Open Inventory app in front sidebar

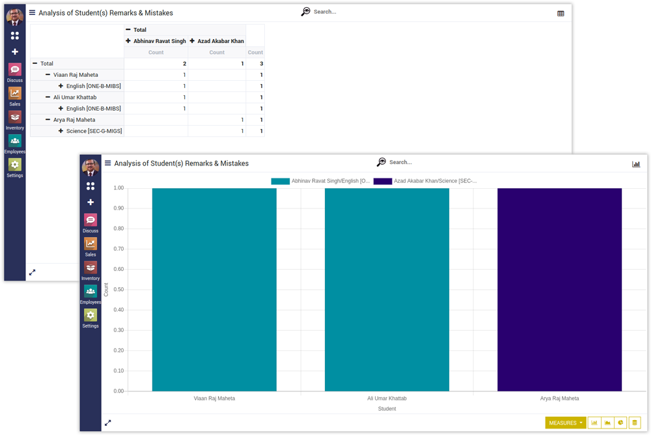pos(90,270)
